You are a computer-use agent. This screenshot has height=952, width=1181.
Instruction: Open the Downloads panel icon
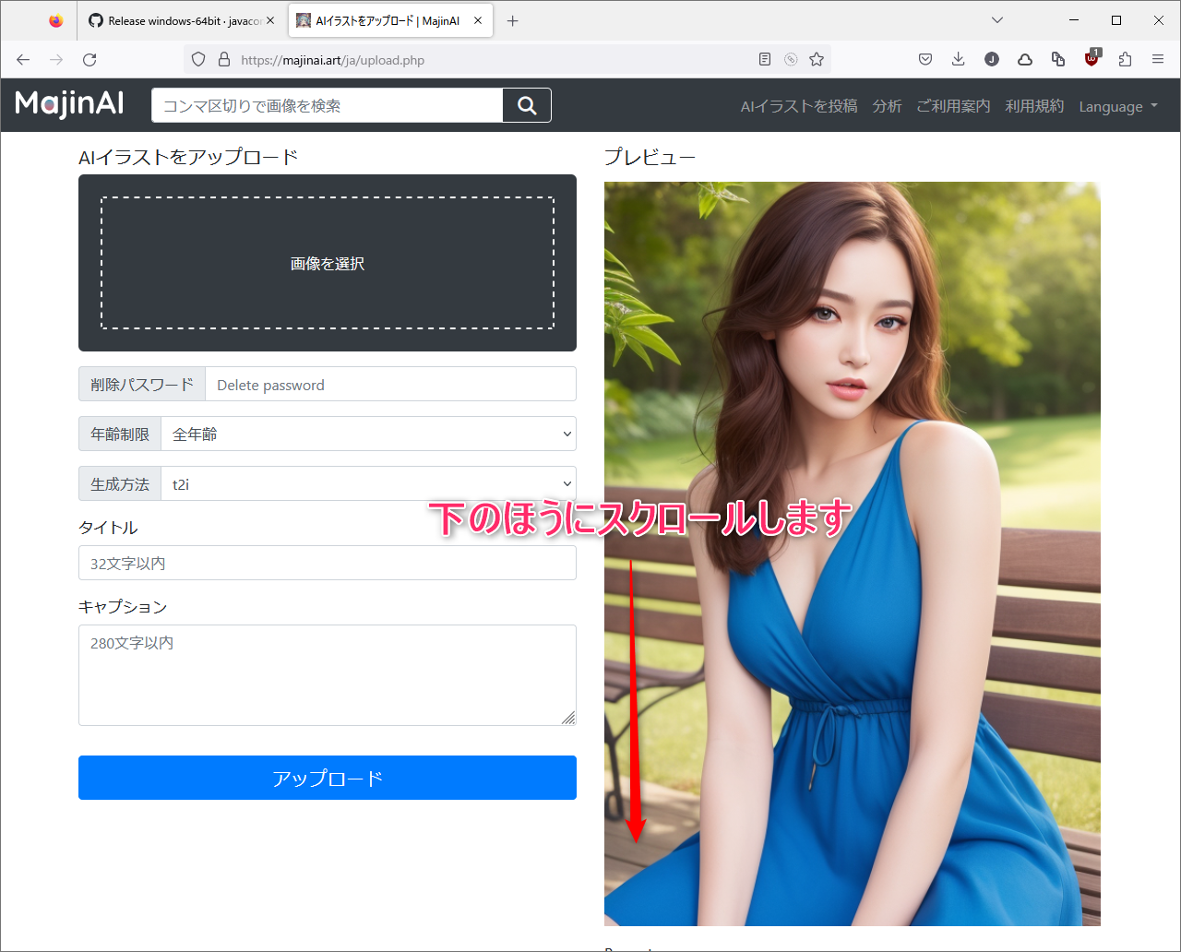click(958, 59)
